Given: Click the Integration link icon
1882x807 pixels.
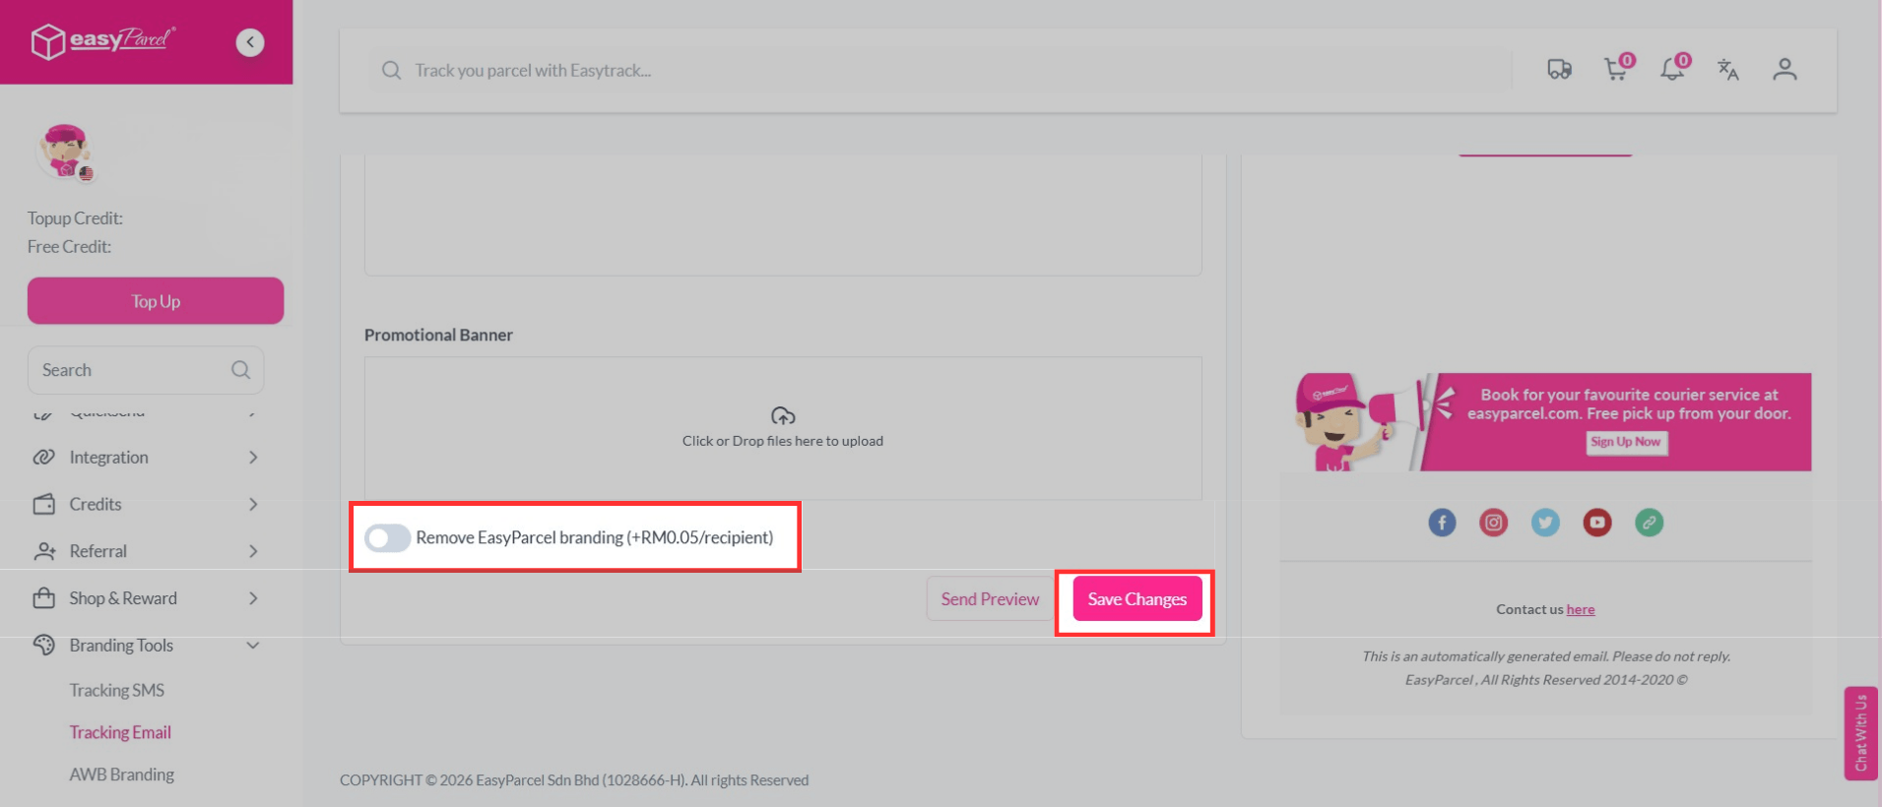Looking at the screenshot, I should click(x=44, y=458).
